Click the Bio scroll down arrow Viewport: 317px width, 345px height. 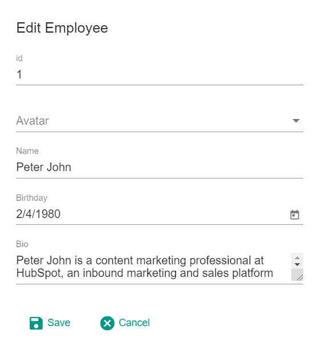(x=297, y=264)
